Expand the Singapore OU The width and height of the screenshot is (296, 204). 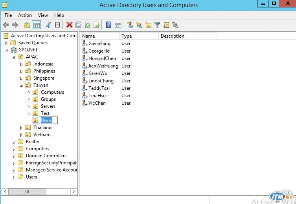tap(21, 78)
